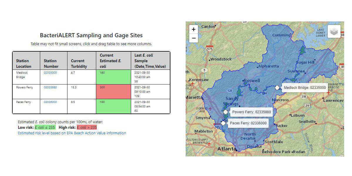The image size is (352, 176).
Task: Click the Atlanta label on map
Action: click(226, 149)
